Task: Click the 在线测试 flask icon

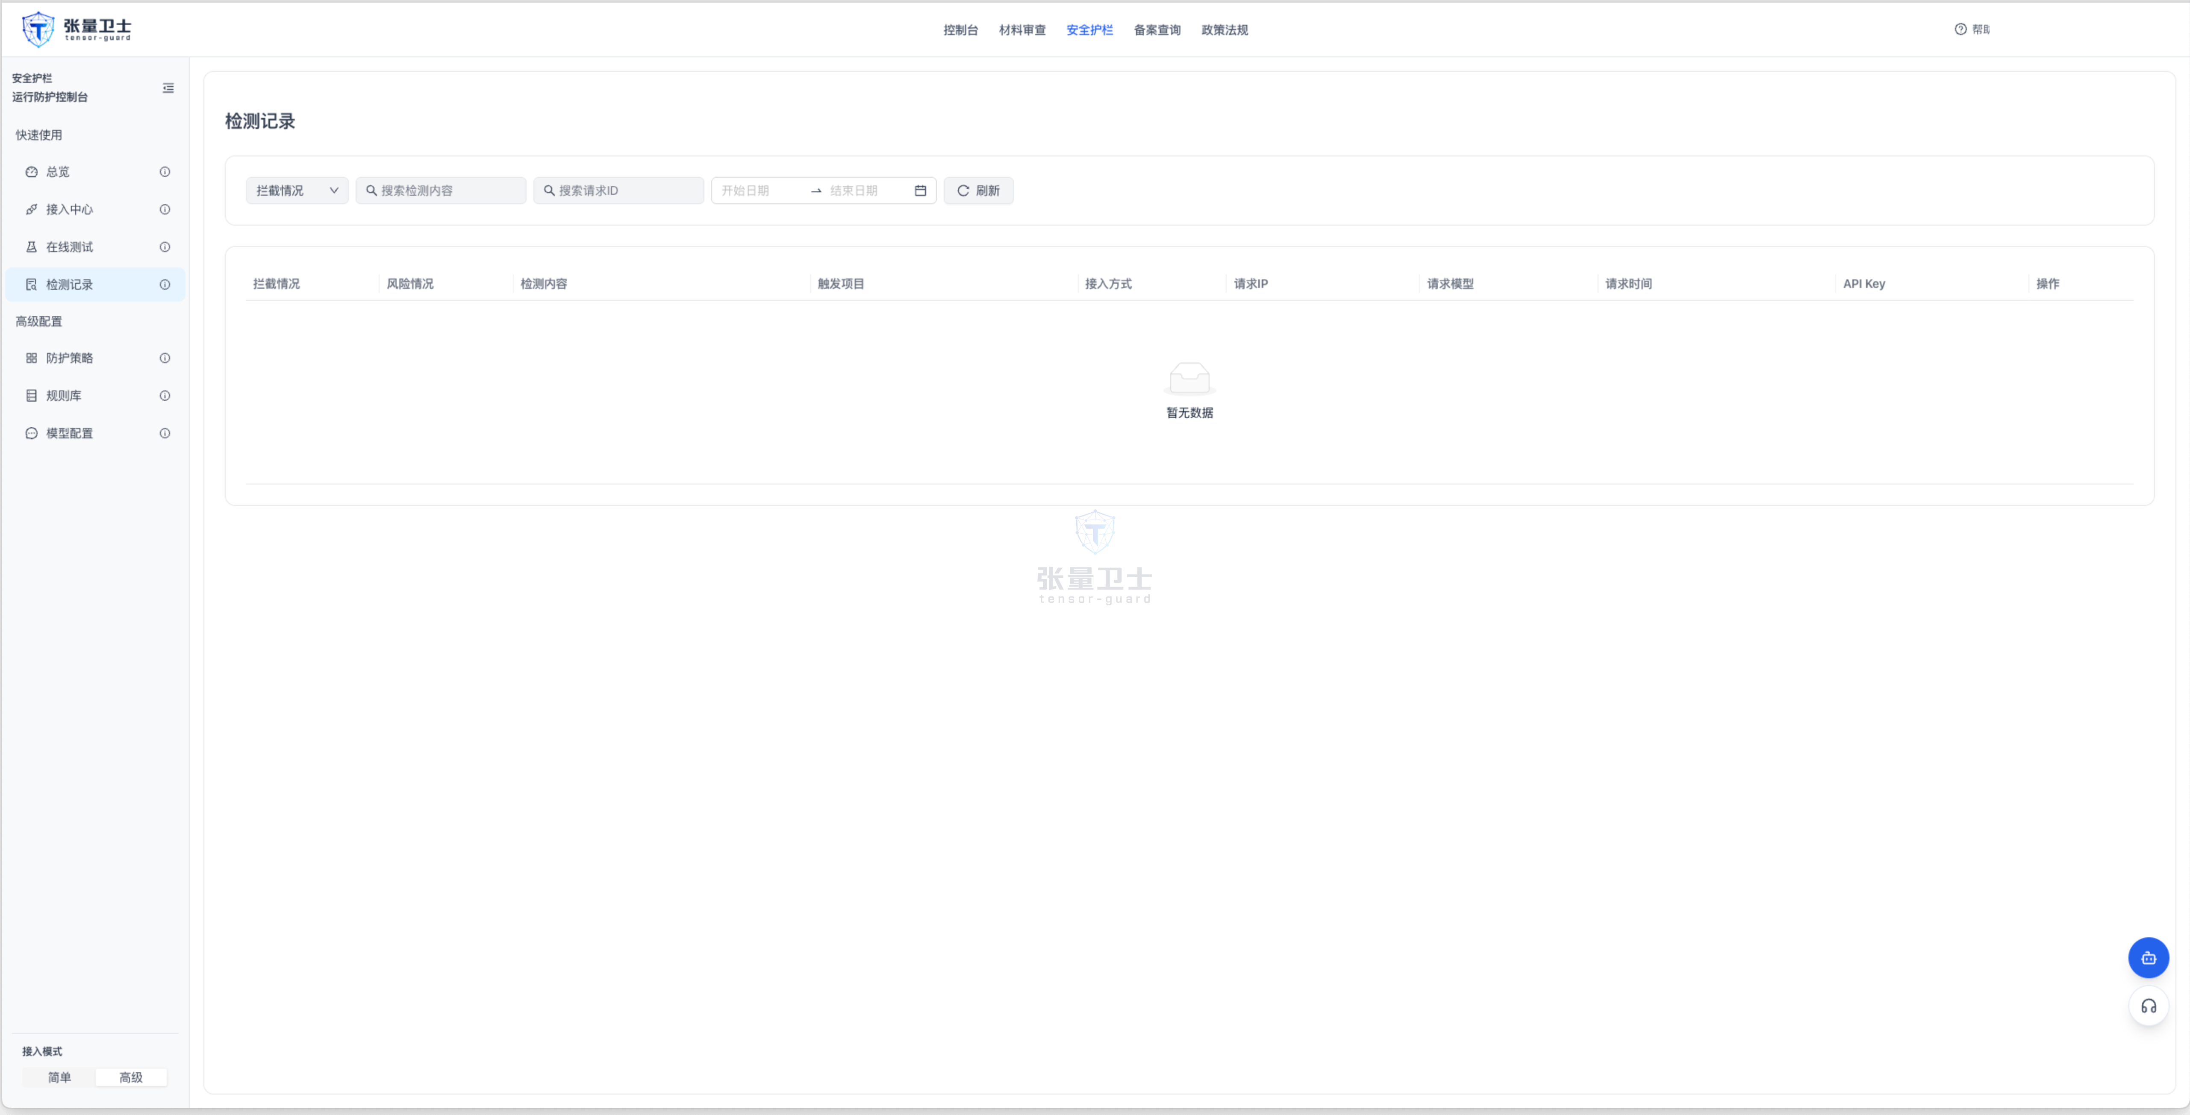Action: click(x=32, y=246)
